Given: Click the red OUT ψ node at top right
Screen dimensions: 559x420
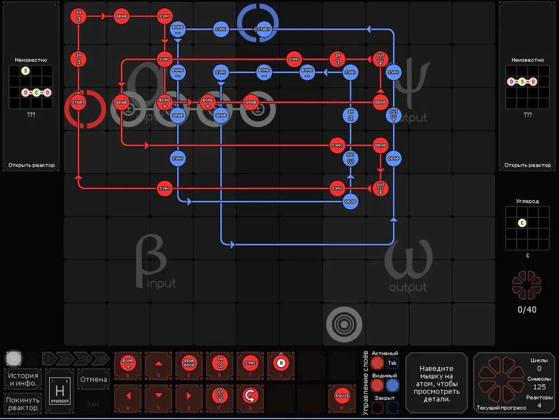Looking at the screenshot, I should 380,59.
